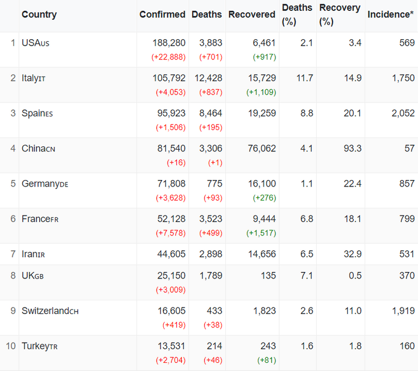Open the Switzerland country link

pyautogui.click(x=50, y=311)
